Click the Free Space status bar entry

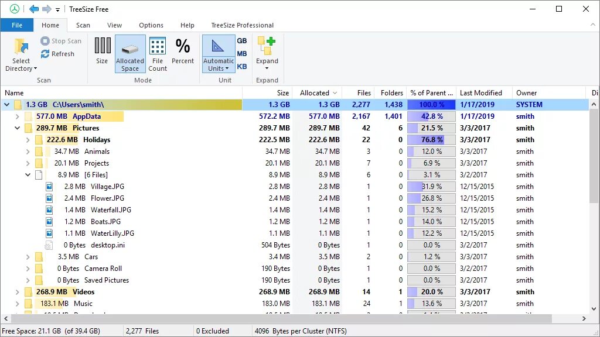click(51, 331)
